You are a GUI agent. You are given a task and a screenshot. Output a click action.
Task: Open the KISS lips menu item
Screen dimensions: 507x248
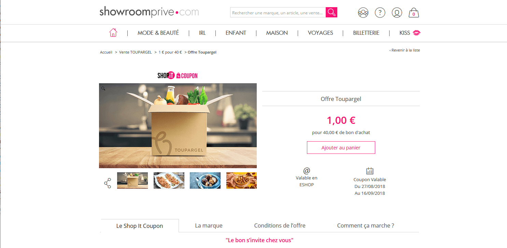[x=410, y=33]
